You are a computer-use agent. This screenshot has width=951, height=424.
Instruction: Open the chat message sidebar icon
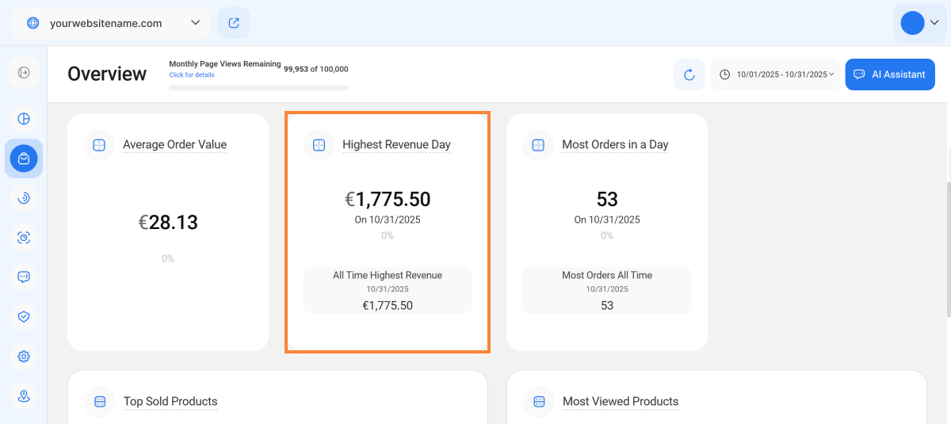point(24,277)
